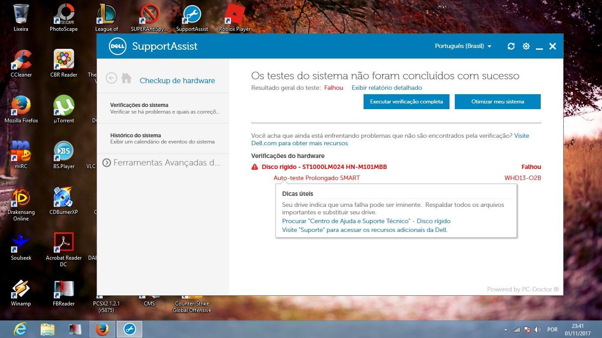Open Visite Suporte recursos adicionais da Dell link
The height and width of the screenshot is (338, 602).
click(x=364, y=230)
